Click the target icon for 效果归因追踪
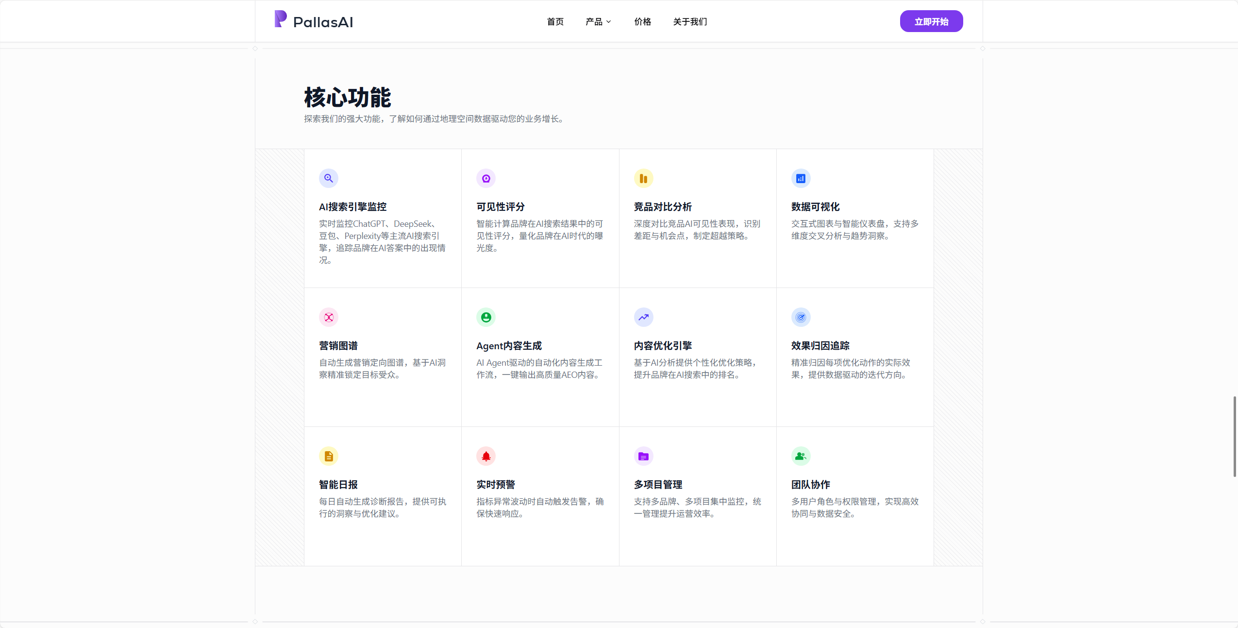The width and height of the screenshot is (1238, 628). pyautogui.click(x=801, y=317)
